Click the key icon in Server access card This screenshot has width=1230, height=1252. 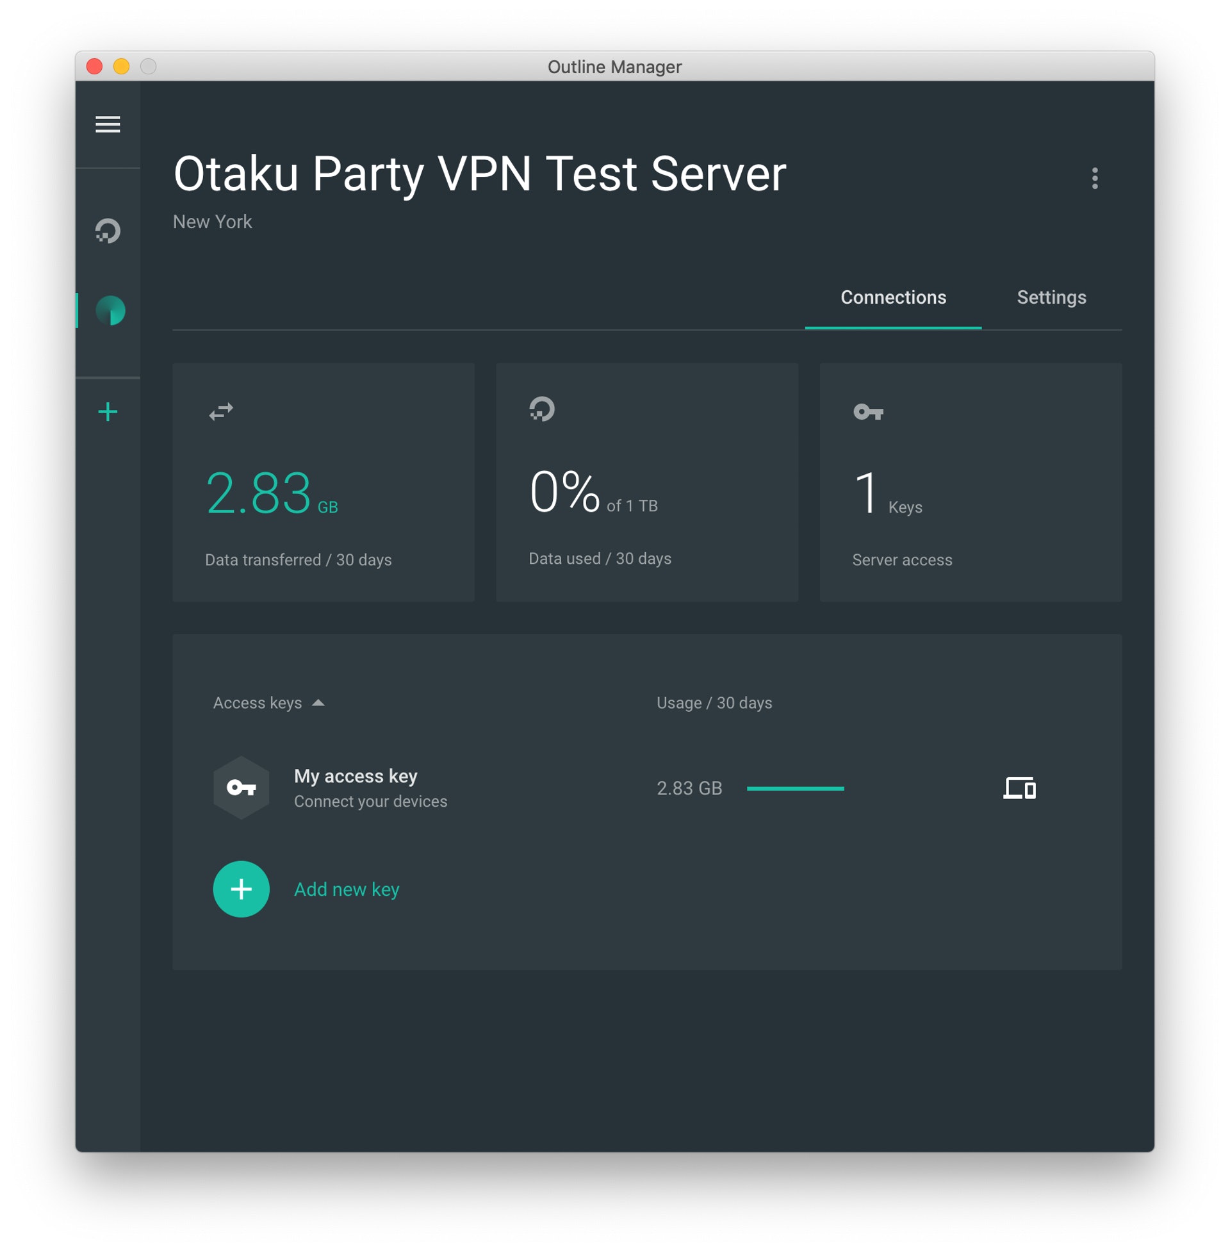pos(867,411)
